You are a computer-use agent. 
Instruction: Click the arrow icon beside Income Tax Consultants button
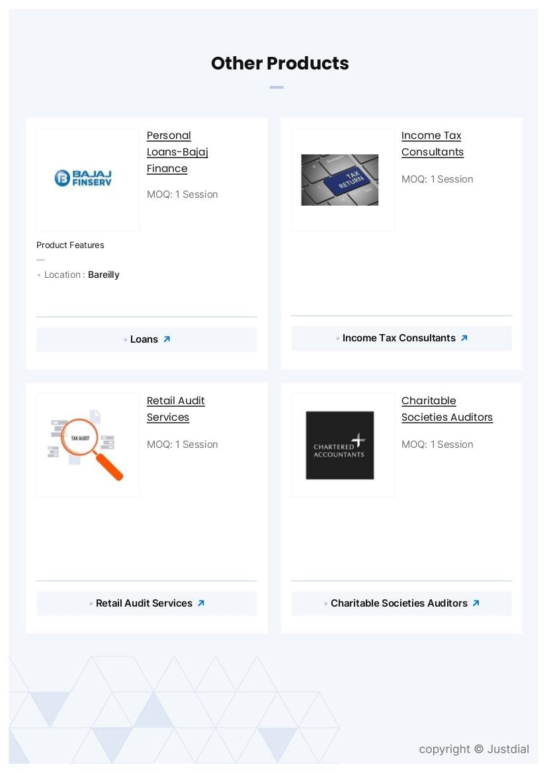click(464, 338)
